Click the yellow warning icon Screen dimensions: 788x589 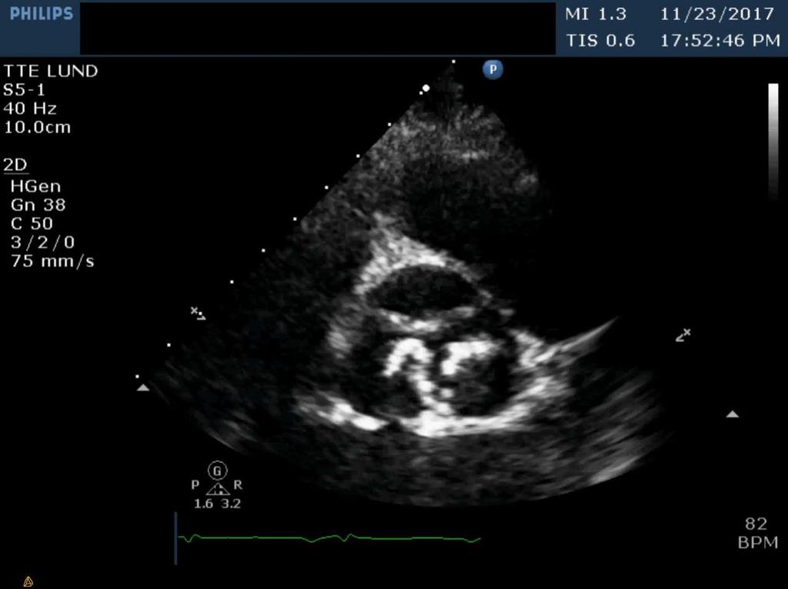[x=28, y=582]
